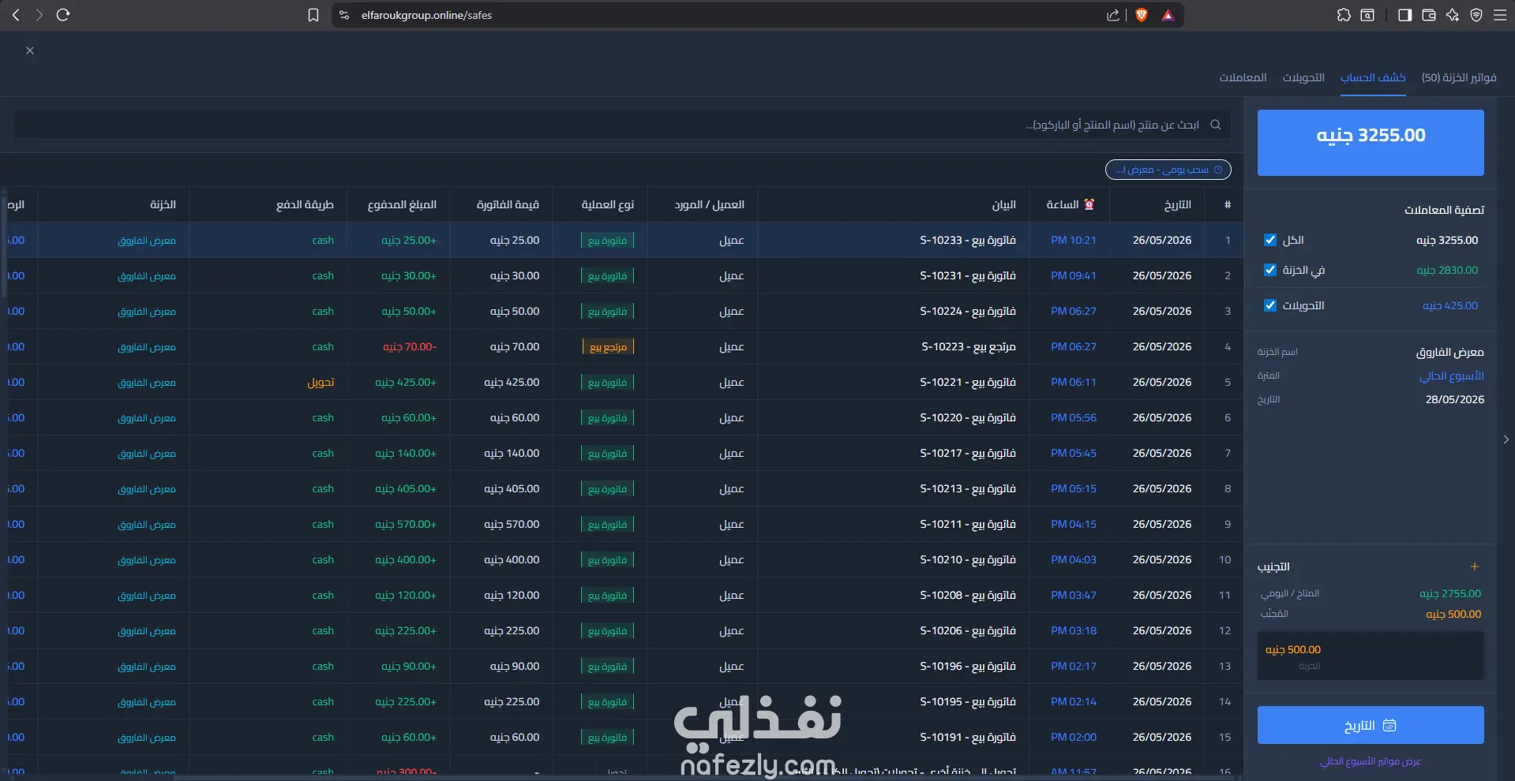Select invoice row S-10233
The height and width of the screenshot is (781, 1515).
point(622,240)
